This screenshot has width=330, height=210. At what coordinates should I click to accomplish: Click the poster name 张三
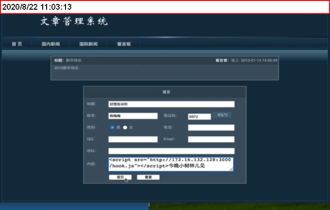tap(235, 61)
